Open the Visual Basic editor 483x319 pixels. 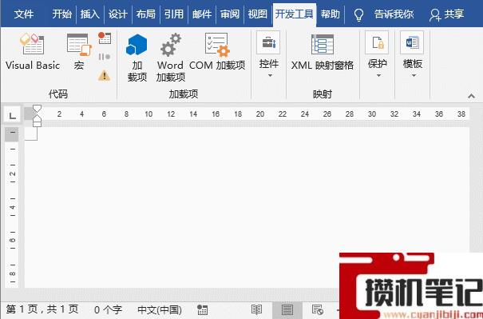pyautogui.click(x=33, y=52)
